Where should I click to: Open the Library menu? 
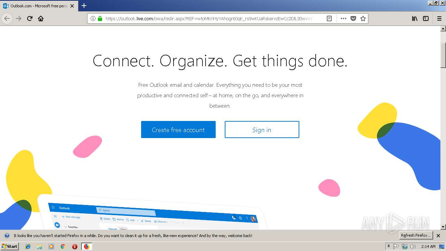(x=415, y=18)
